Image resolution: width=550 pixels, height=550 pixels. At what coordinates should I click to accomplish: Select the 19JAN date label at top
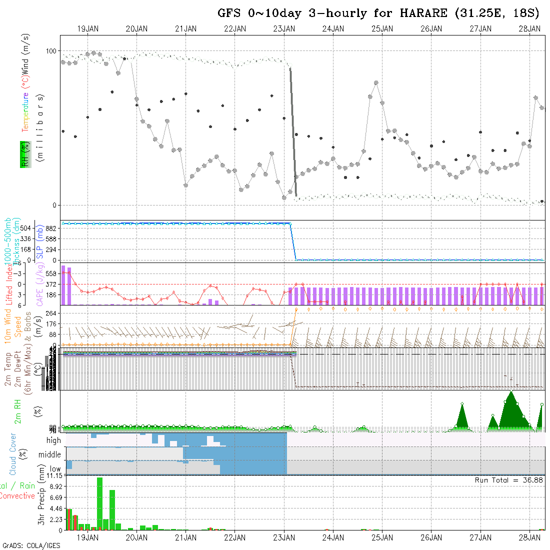pos(87,29)
